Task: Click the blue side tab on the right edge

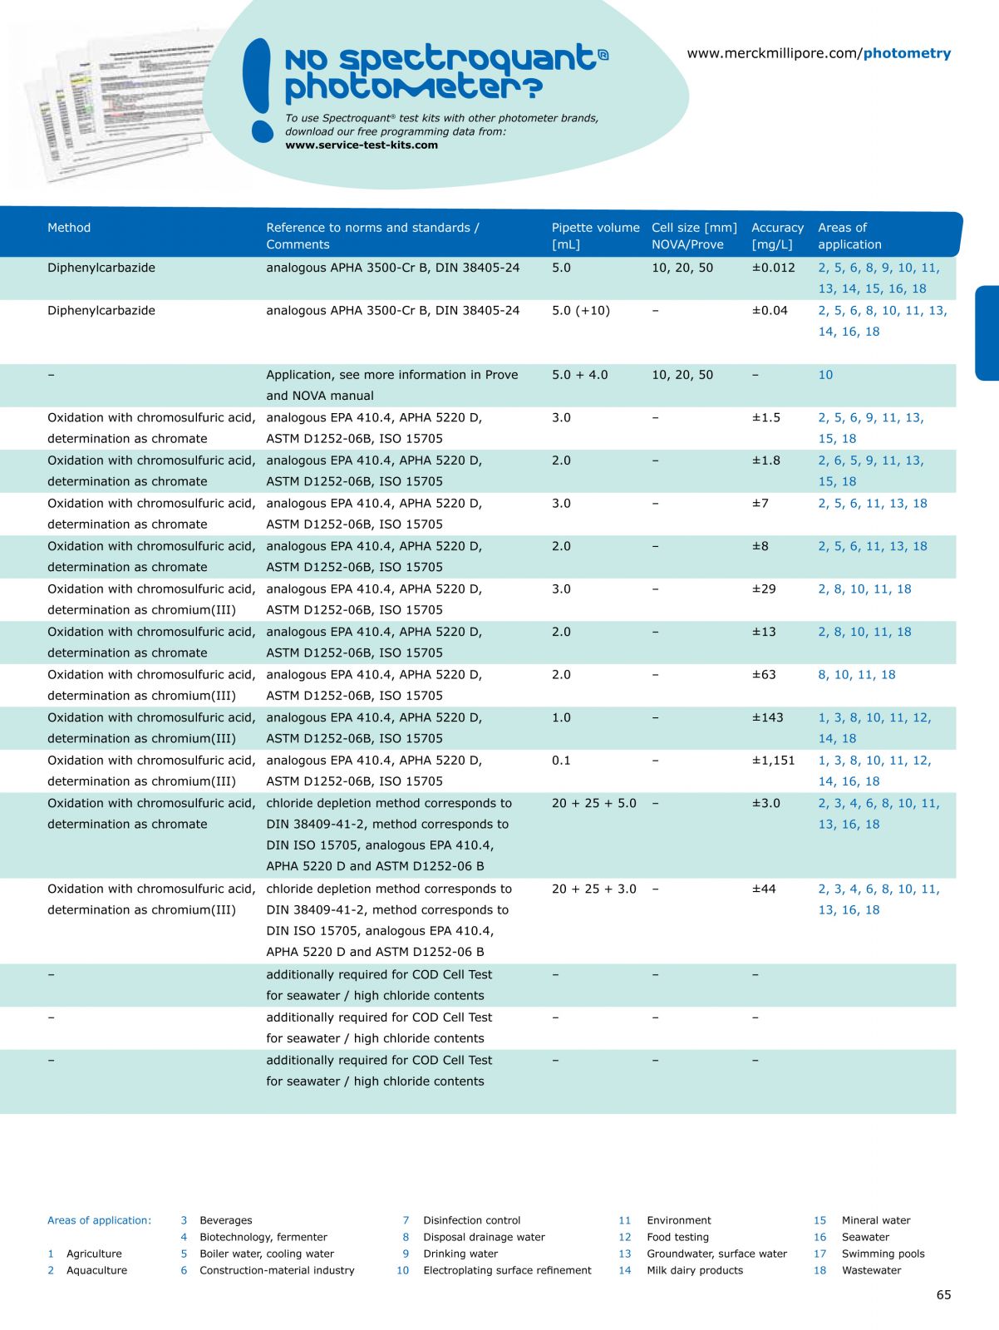Action: tap(987, 332)
